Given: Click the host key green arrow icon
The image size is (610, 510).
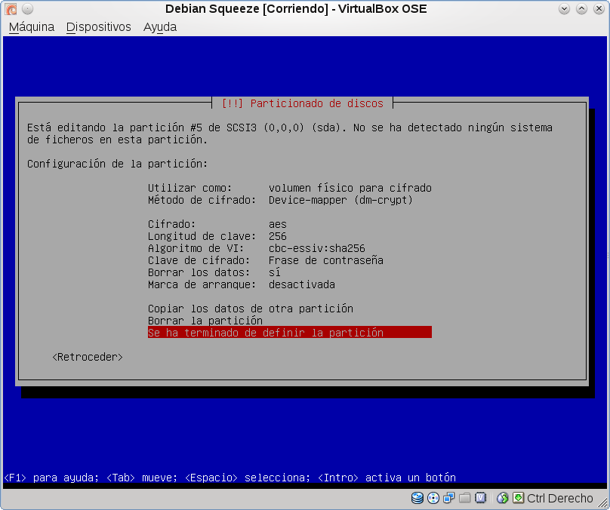Looking at the screenshot, I should pos(518,498).
